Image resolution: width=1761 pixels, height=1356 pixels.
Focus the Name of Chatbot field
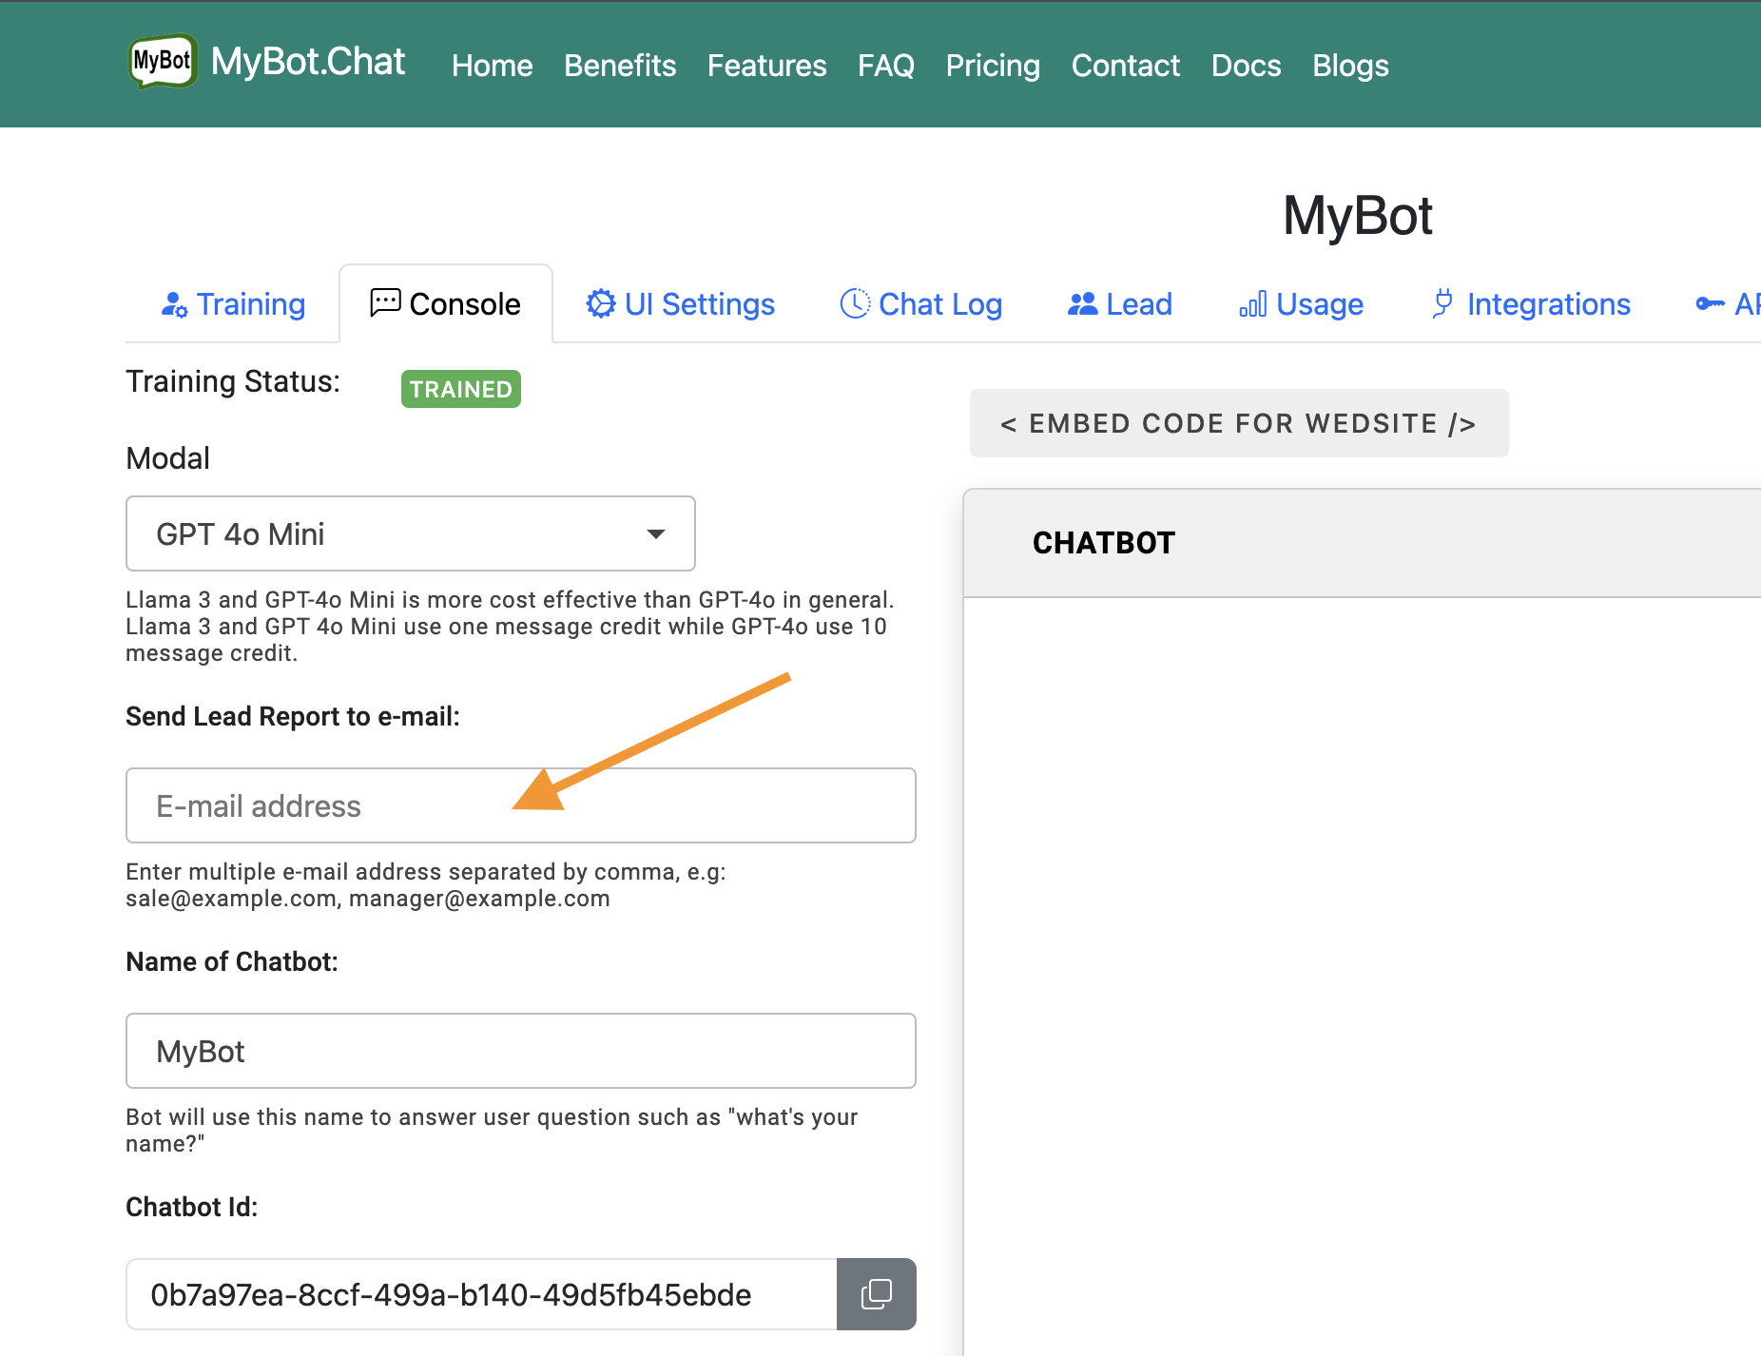[520, 1051]
